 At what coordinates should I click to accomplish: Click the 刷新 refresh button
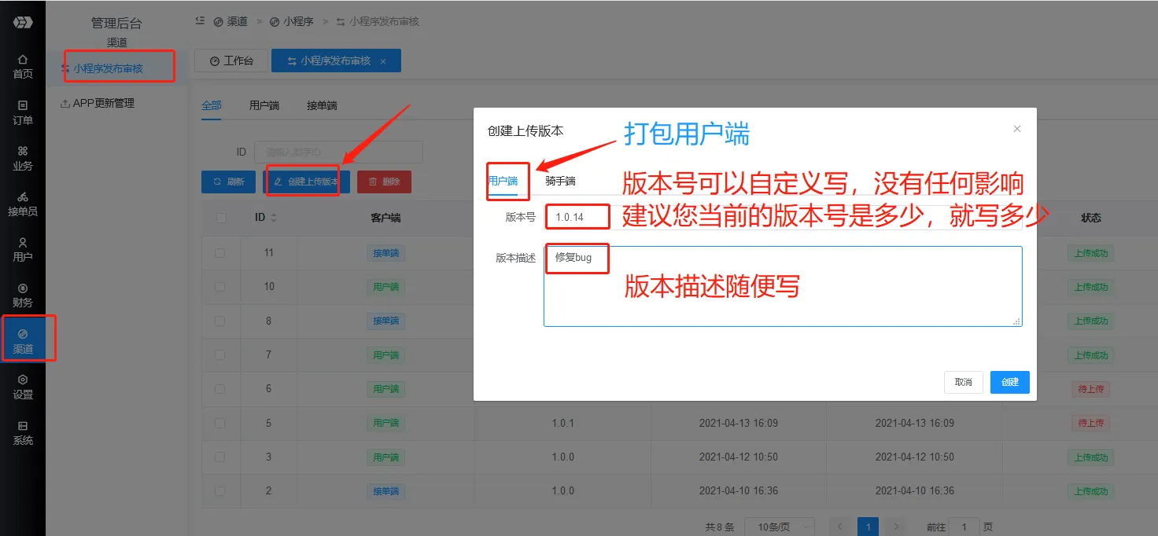[x=228, y=182]
